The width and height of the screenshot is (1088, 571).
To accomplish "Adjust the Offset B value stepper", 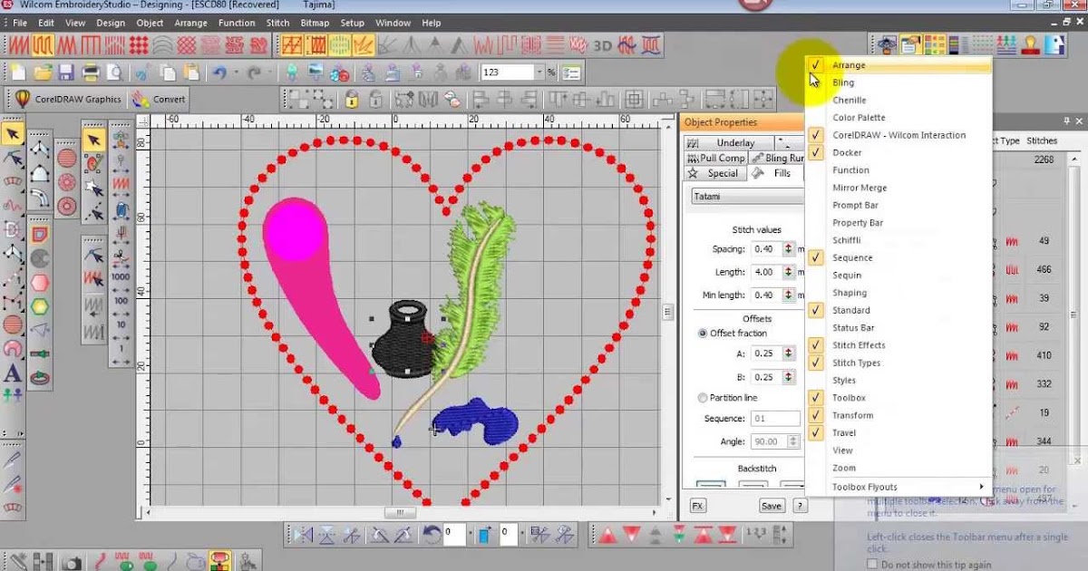I will click(x=789, y=377).
